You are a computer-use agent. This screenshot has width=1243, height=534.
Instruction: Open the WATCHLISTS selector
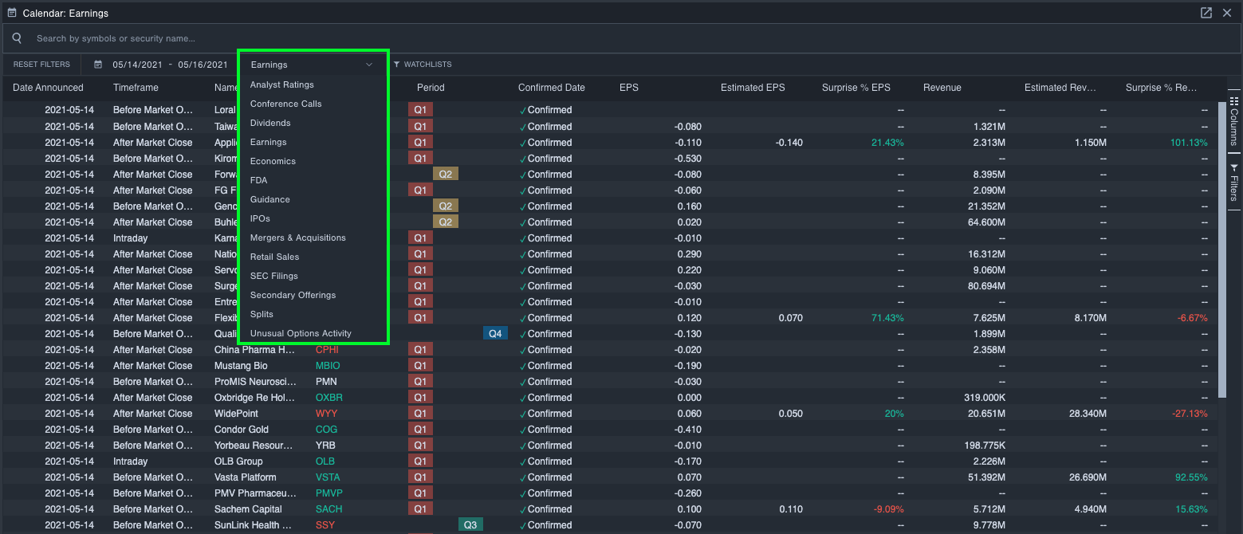click(421, 64)
